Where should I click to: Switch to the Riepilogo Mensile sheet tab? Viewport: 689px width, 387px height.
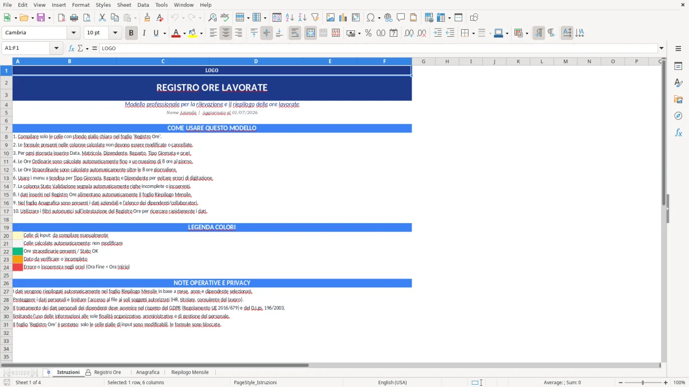click(x=190, y=372)
